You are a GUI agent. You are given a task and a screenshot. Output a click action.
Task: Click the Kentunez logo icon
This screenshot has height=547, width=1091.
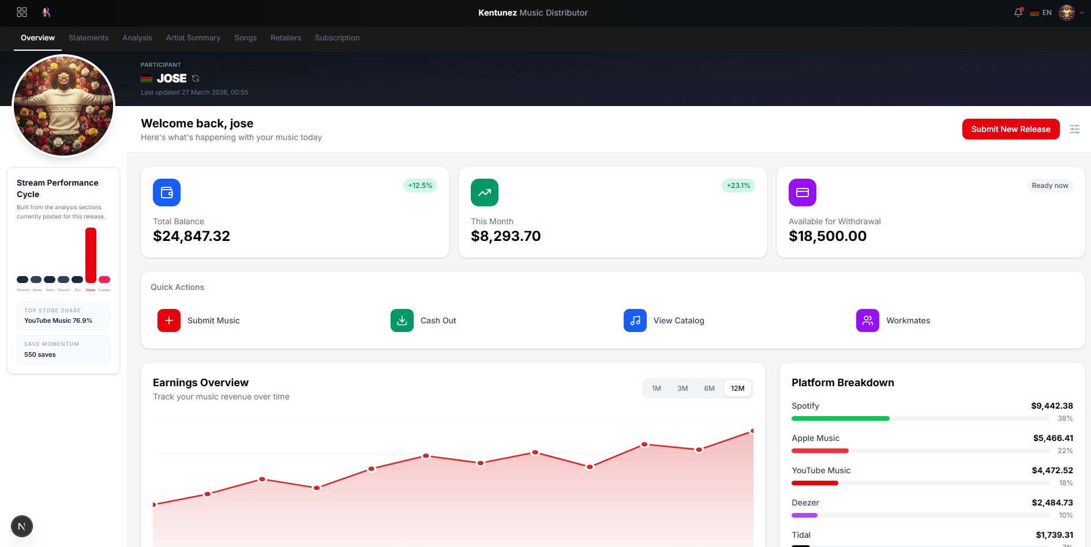click(x=46, y=12)
